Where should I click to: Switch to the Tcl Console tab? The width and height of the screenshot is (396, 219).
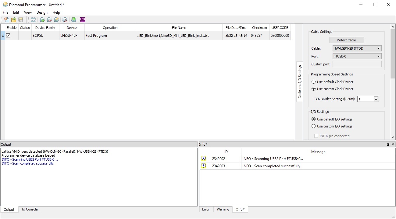pyautogui.click(x=29, y=209)
